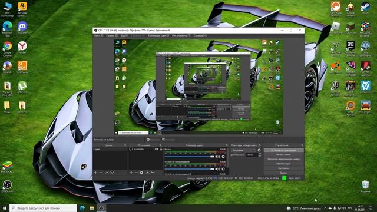Image resolution: width=377 pixels, height=212 pixels.
Task: Adjust the transition duration stepper arrows
Action: coord(259,155)
